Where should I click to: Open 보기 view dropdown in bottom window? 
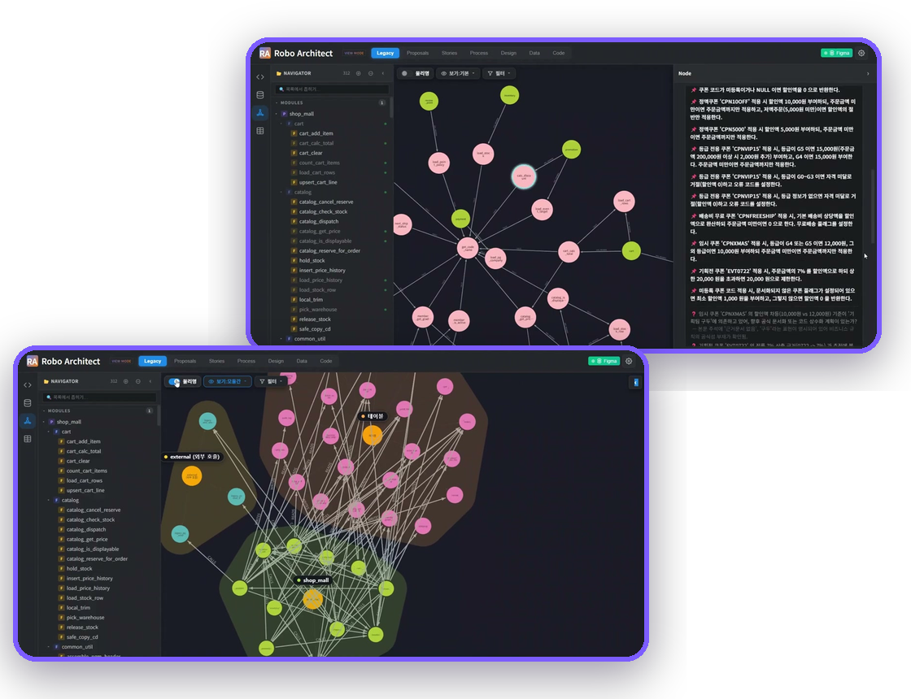[x=228, y=381]
